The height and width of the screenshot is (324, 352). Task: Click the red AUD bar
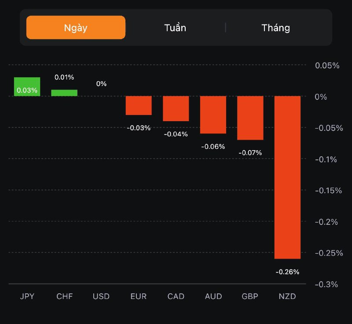(x=213, y=115)
